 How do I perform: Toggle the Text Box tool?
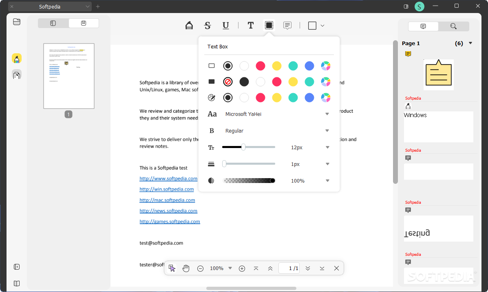[x=269, y=26]
